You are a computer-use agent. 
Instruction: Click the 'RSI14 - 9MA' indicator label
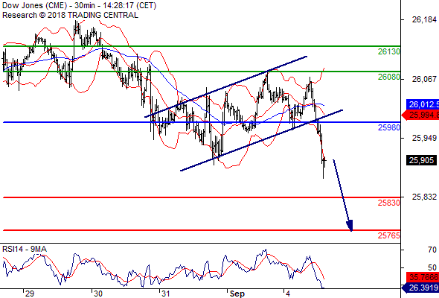click(25, 249)
